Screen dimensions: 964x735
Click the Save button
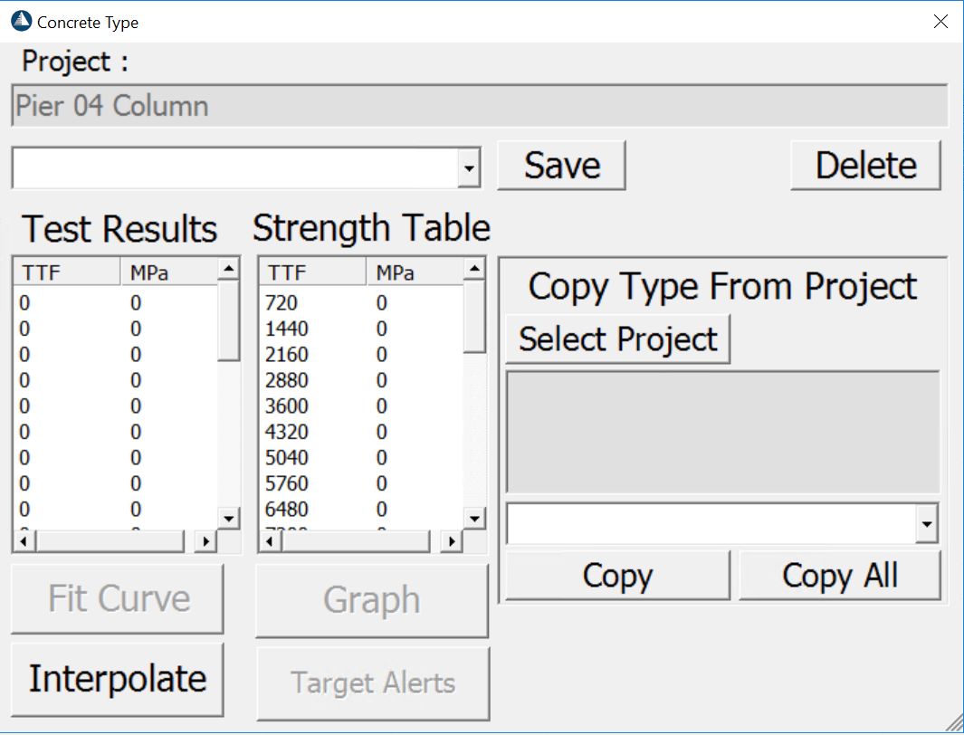click(561, 166)
